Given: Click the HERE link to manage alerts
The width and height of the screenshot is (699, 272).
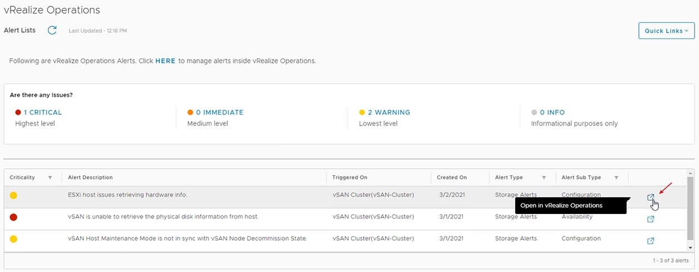Looking at the screenshot, I should pyautogui.click(x=165, y=61).
